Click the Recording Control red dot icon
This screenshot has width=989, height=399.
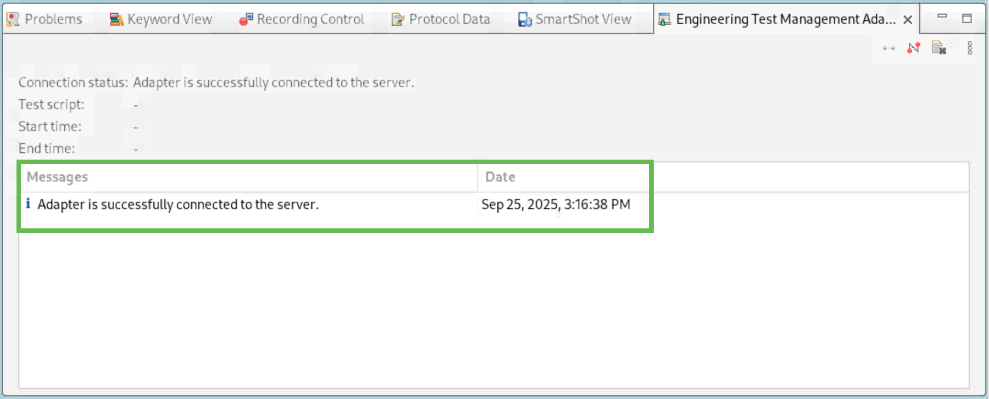[246, 19]
